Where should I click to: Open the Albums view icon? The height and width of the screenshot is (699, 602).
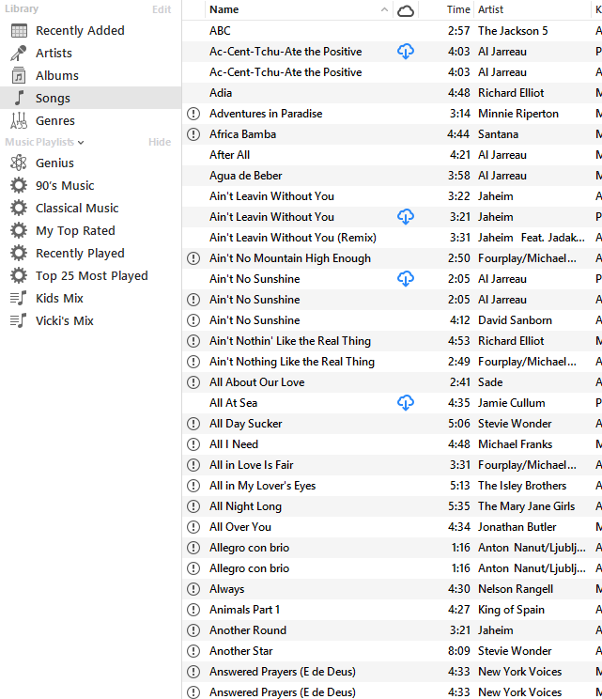pos(19,75)
